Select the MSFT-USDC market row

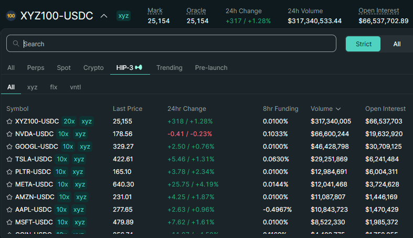[207, 222]
